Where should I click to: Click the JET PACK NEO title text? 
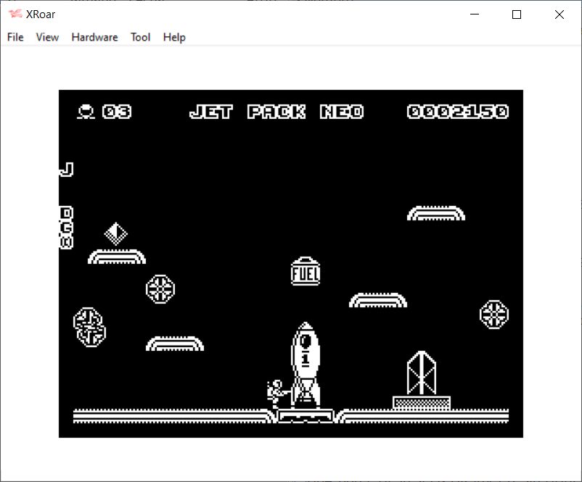[276, 112]
